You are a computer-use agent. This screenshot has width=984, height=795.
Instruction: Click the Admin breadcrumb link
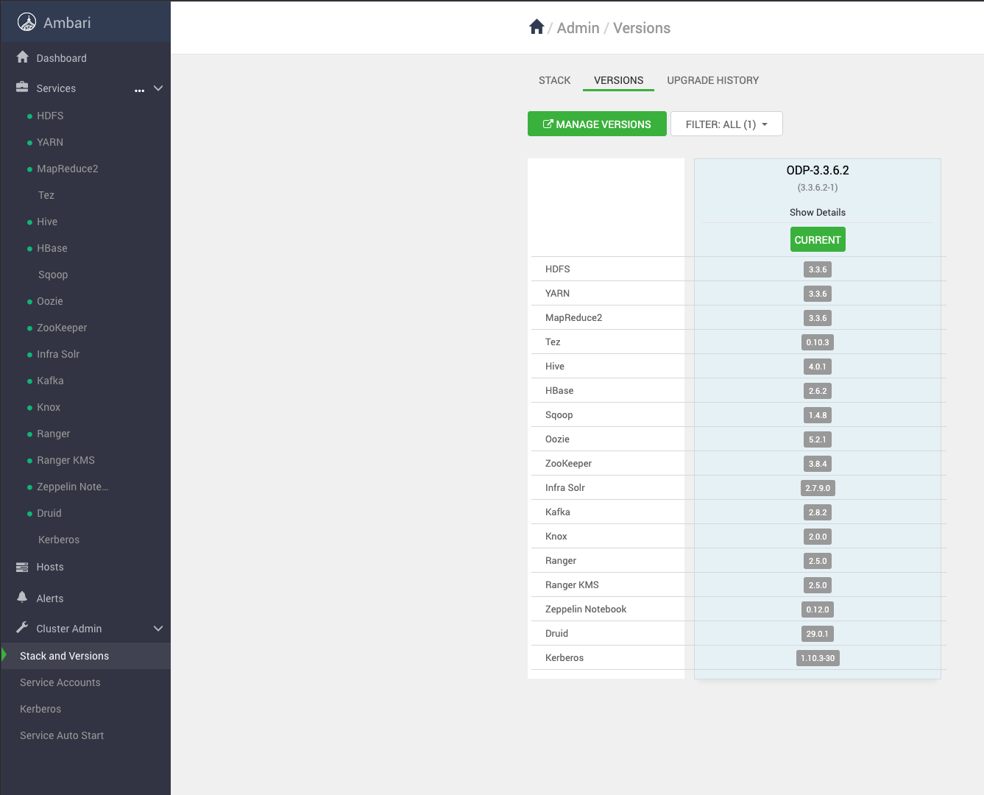(x=578, y=28)
